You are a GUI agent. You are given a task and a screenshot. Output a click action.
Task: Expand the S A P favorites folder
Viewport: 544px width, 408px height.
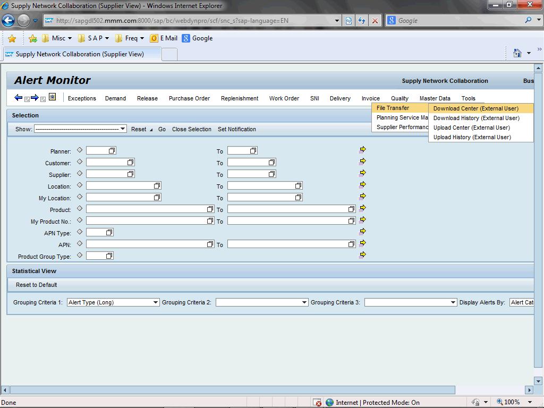coord(93,38)
